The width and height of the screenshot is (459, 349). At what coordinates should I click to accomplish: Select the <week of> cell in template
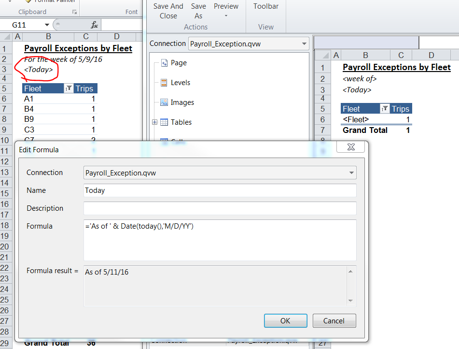click(360, 79)
